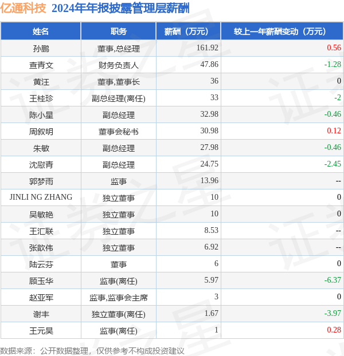Click the name 黄汪

(41, 82)
